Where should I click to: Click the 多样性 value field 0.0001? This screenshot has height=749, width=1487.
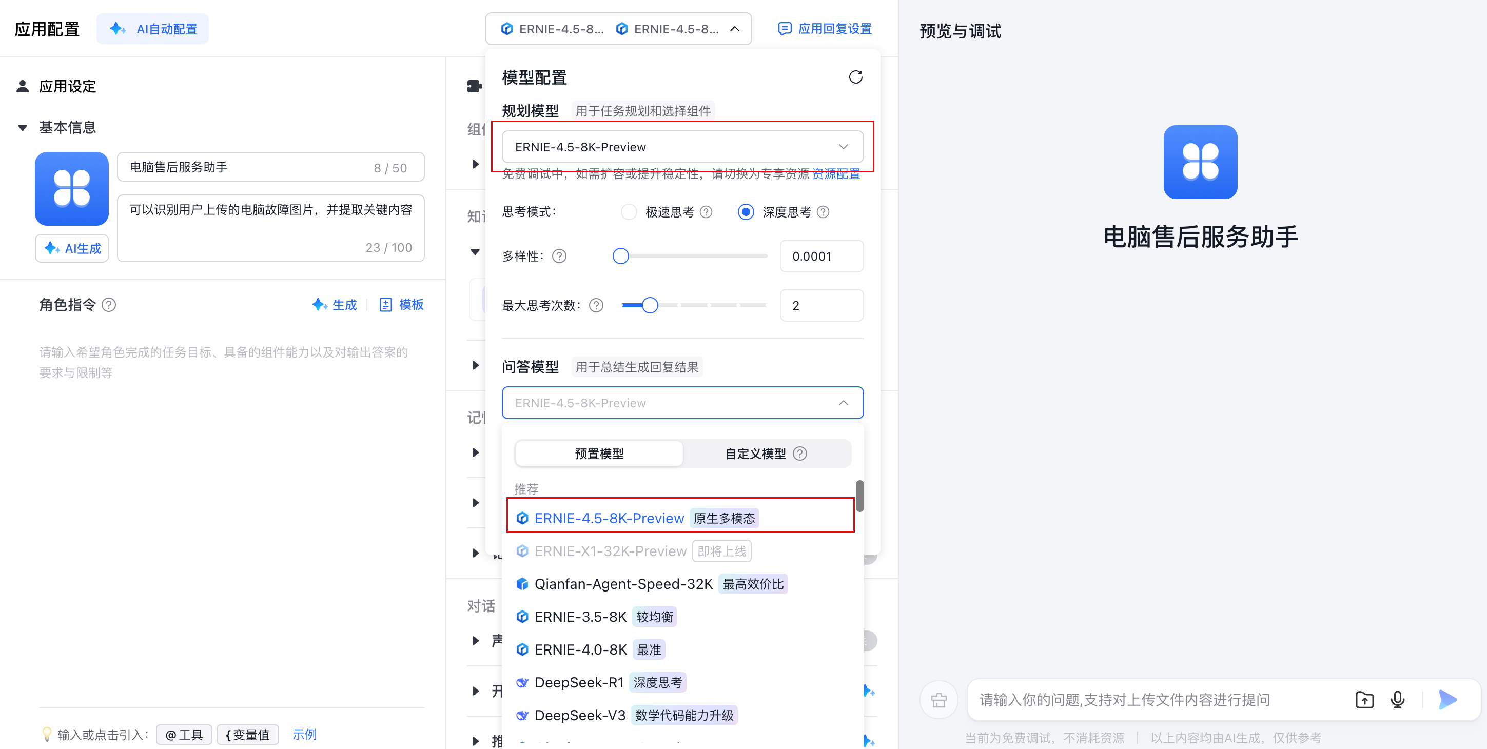821,255
